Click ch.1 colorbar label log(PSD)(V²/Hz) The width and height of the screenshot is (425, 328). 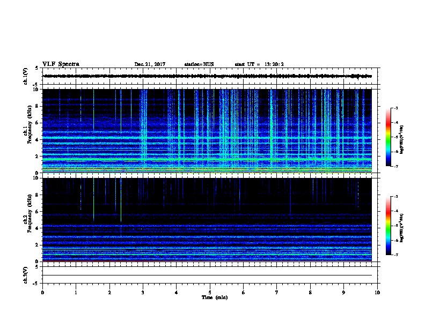pyautogui.click(x=402, y=139)
